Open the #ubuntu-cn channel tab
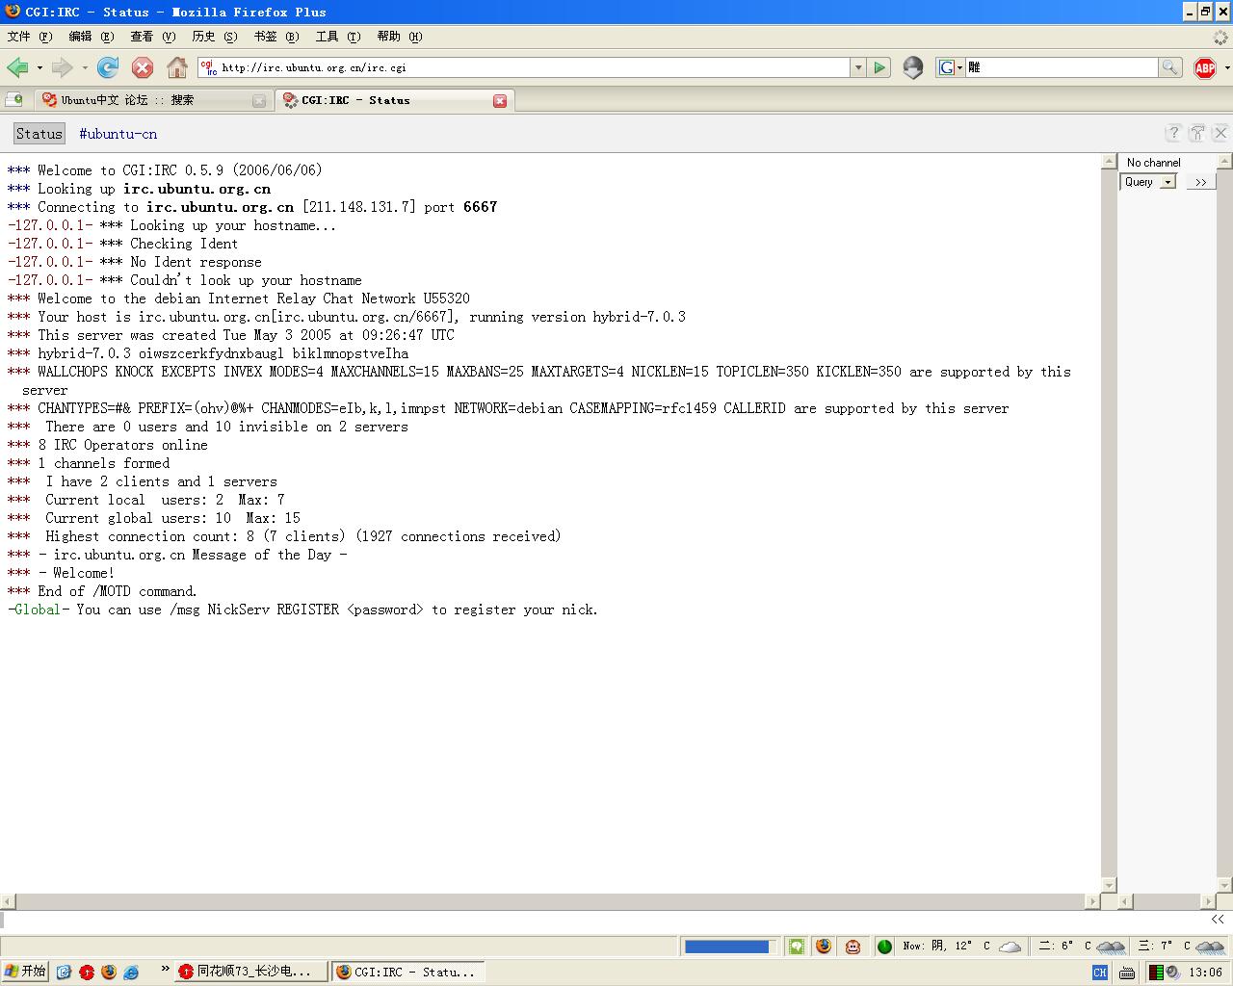Viewport: 1233px width, 986px height. 118,134
